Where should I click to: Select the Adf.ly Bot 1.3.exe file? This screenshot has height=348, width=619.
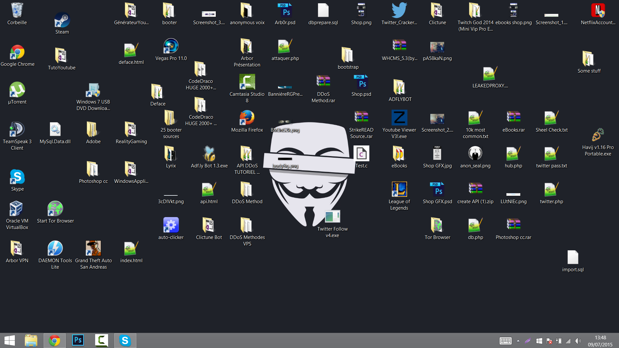209,157
